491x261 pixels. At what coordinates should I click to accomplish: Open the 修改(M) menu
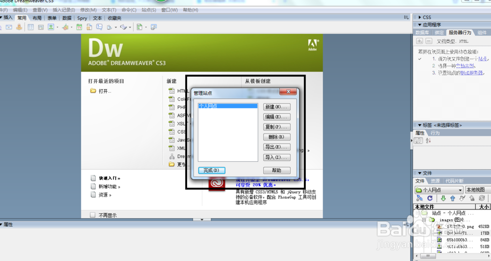click(x=88, y=10)
